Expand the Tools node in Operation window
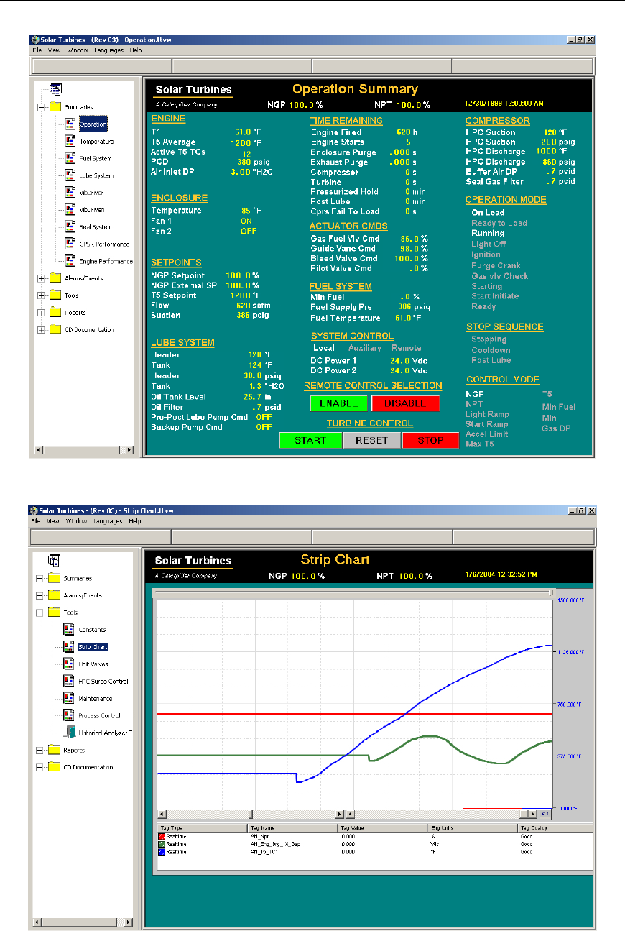The width and height of the screenshot is (625, 931). 41,295
